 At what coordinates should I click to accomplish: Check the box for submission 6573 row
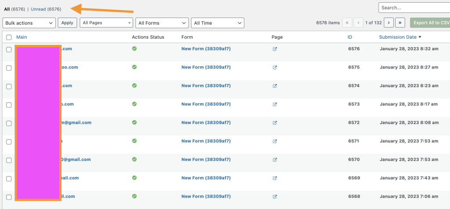(x=9, y=105)
